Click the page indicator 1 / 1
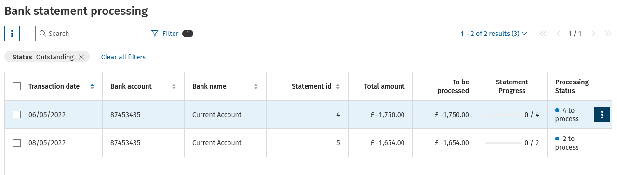 tap(575, 34)
